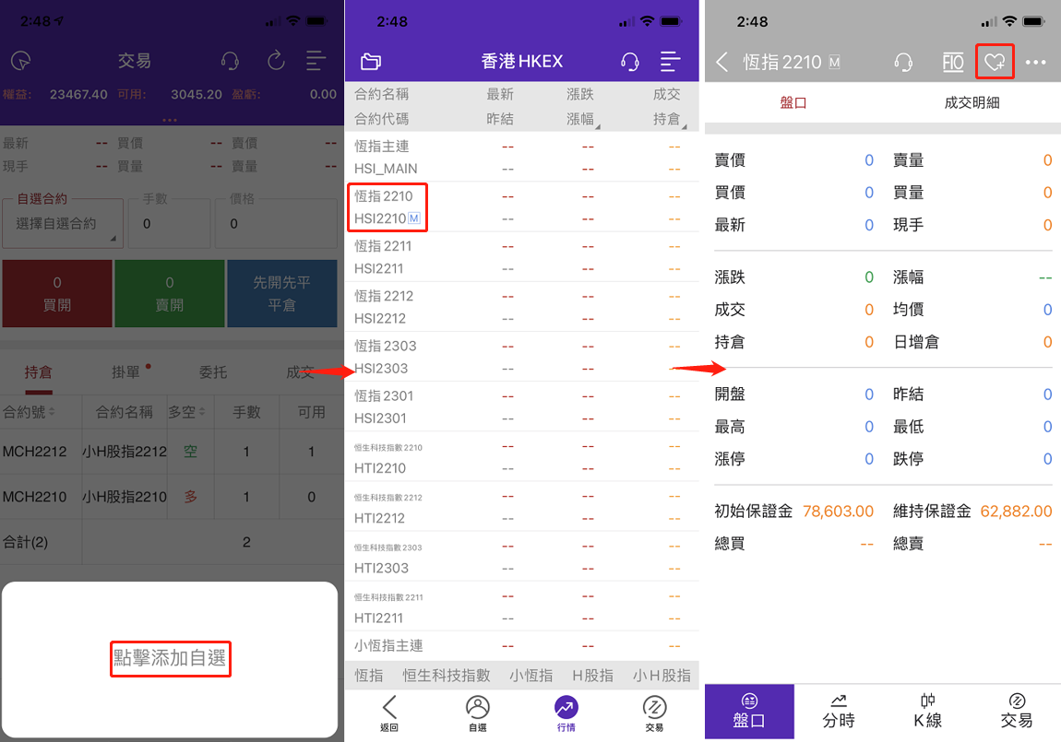The image size is (1061, 742).
Task: Sort by the 合約號 column header
Action: [x=29, y=411]
